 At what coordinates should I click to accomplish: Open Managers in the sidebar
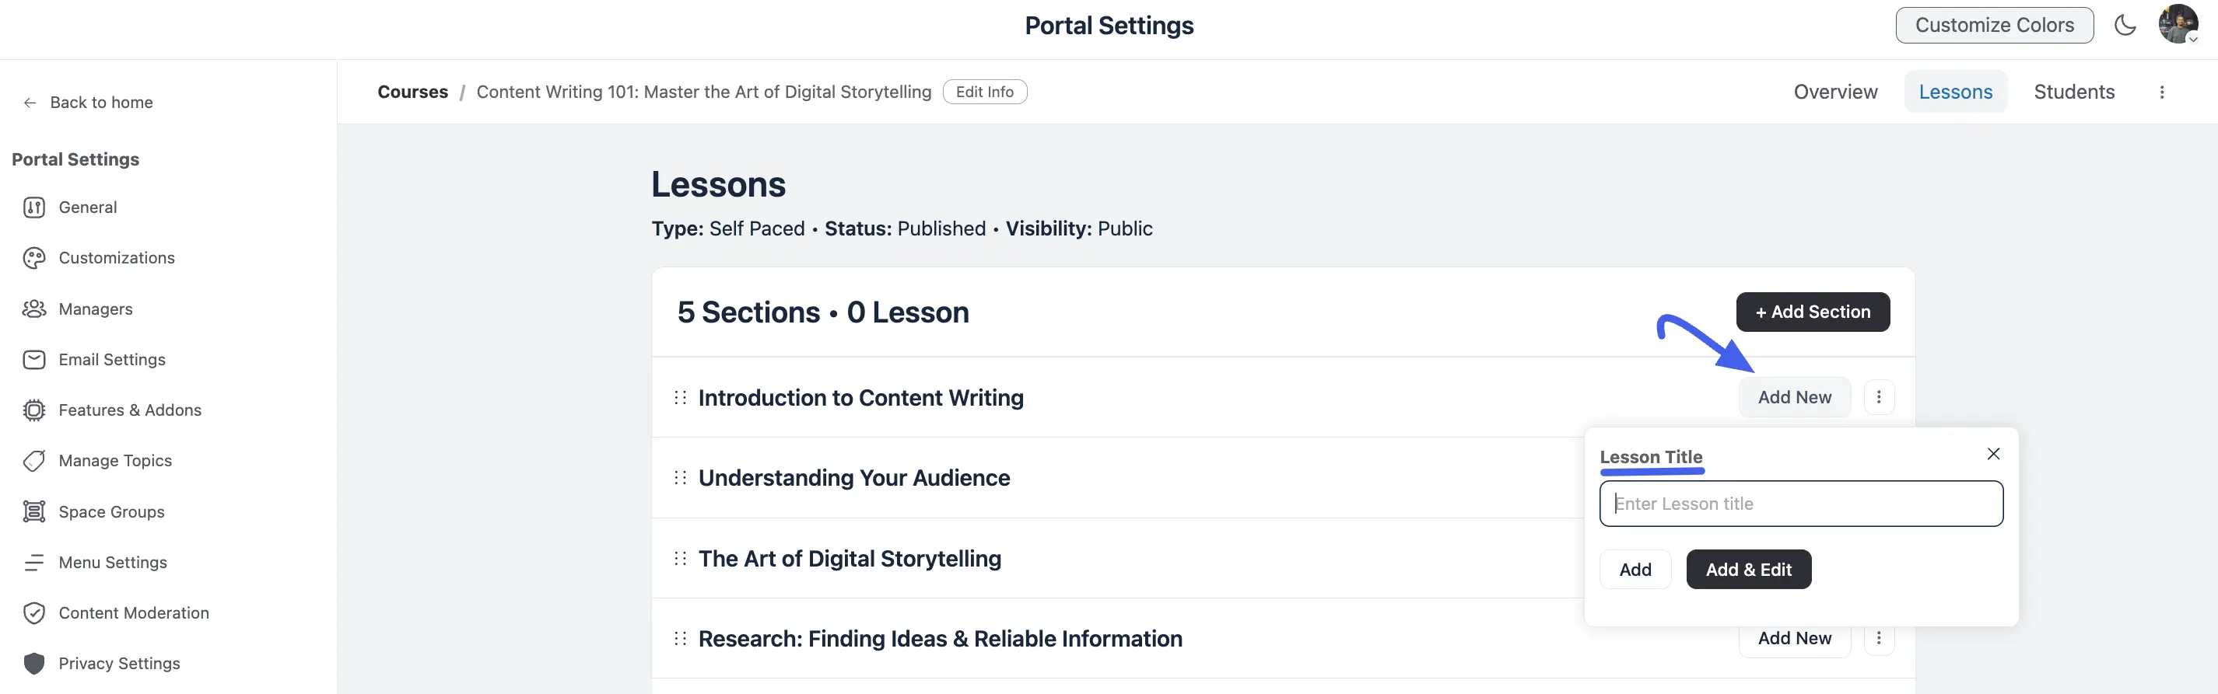pos(96,309)
